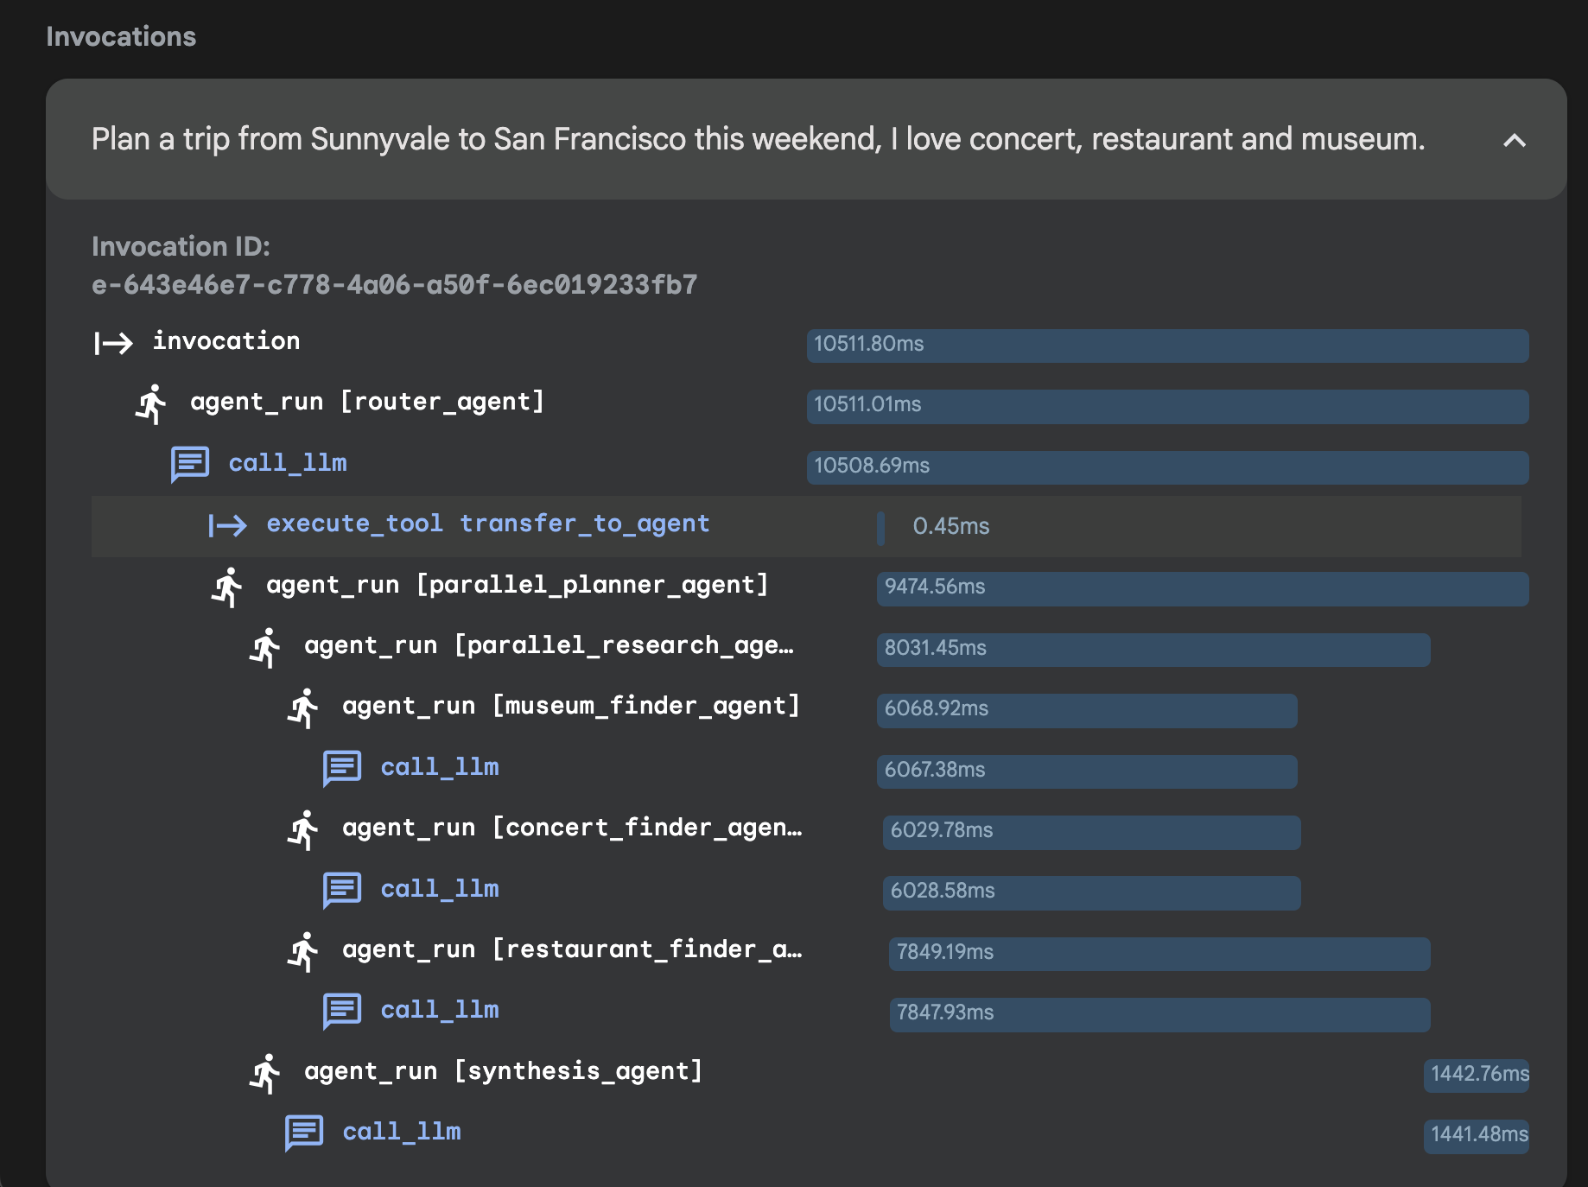
Task: Select the 10511.80ms invocation duration bar
Action: tap(1166, 346)
